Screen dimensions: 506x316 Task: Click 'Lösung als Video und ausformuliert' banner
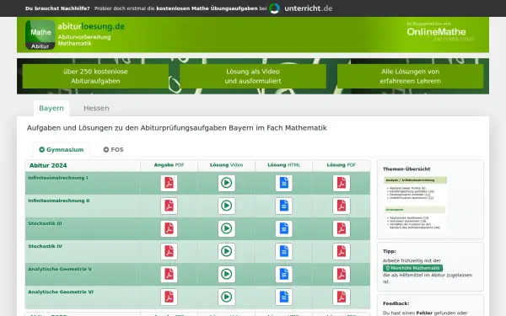[x=253, y=76]
